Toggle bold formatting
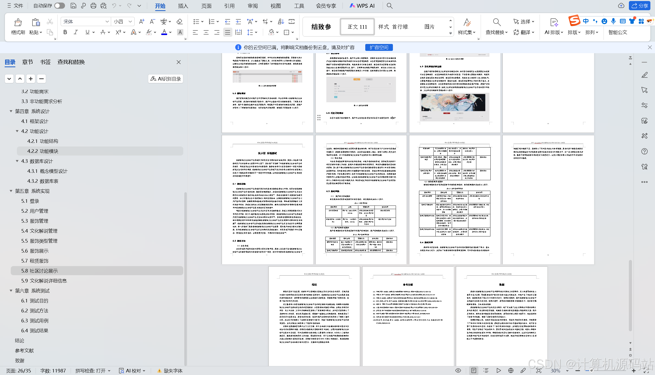The image size is (655, 375). coord(65,32)
